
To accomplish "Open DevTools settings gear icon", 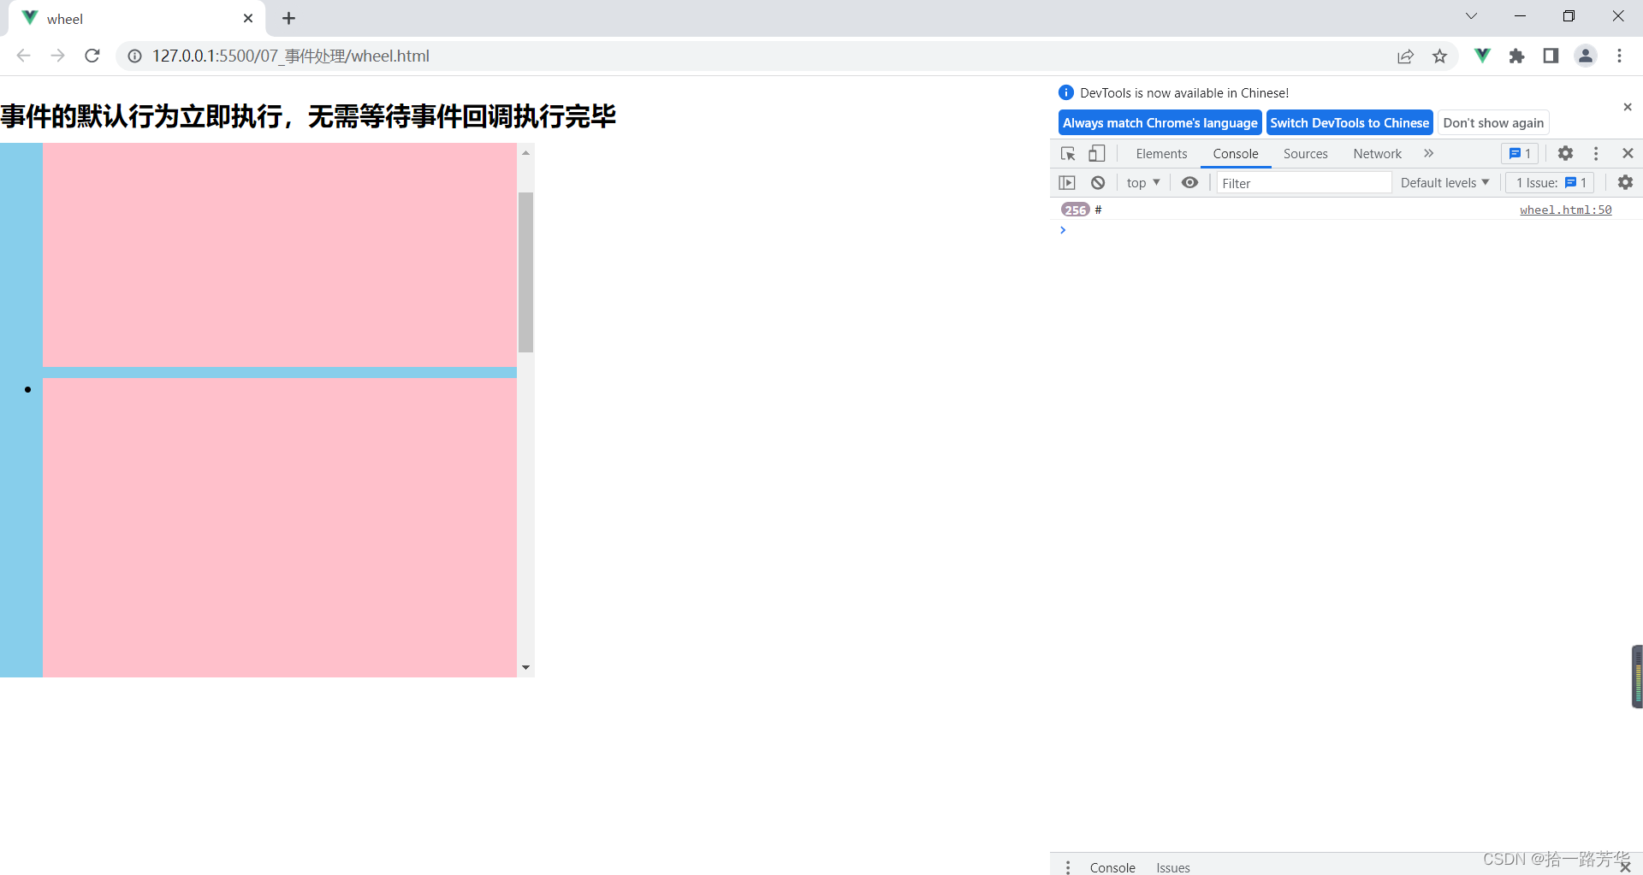I will 1566,153.
